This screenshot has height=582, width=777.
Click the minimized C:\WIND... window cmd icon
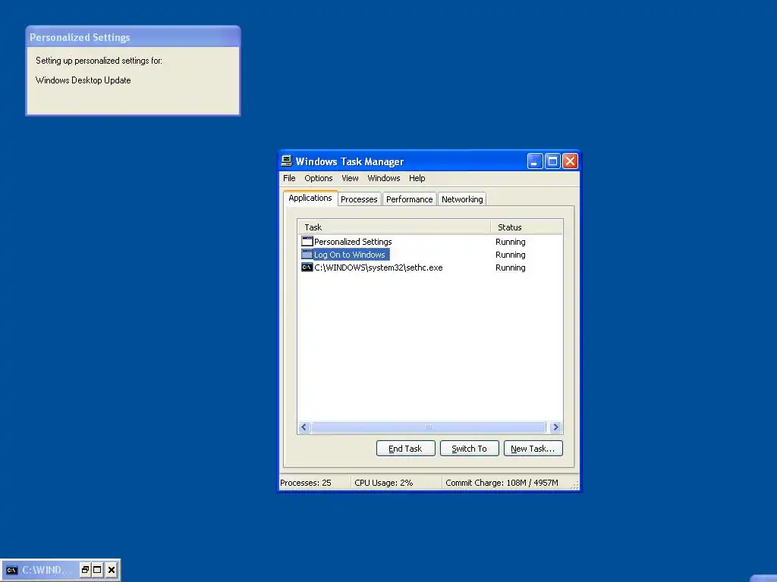point(12,570)
